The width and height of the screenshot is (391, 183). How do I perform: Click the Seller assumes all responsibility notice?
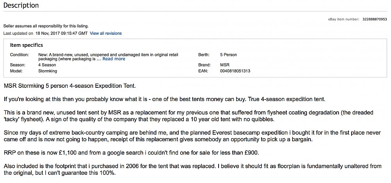tap(46, 26)
